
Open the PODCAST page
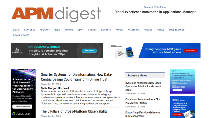(x=45, y=30)
